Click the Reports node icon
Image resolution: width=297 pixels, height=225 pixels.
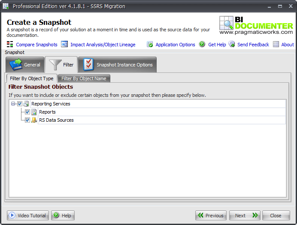[x=34, y=112]
